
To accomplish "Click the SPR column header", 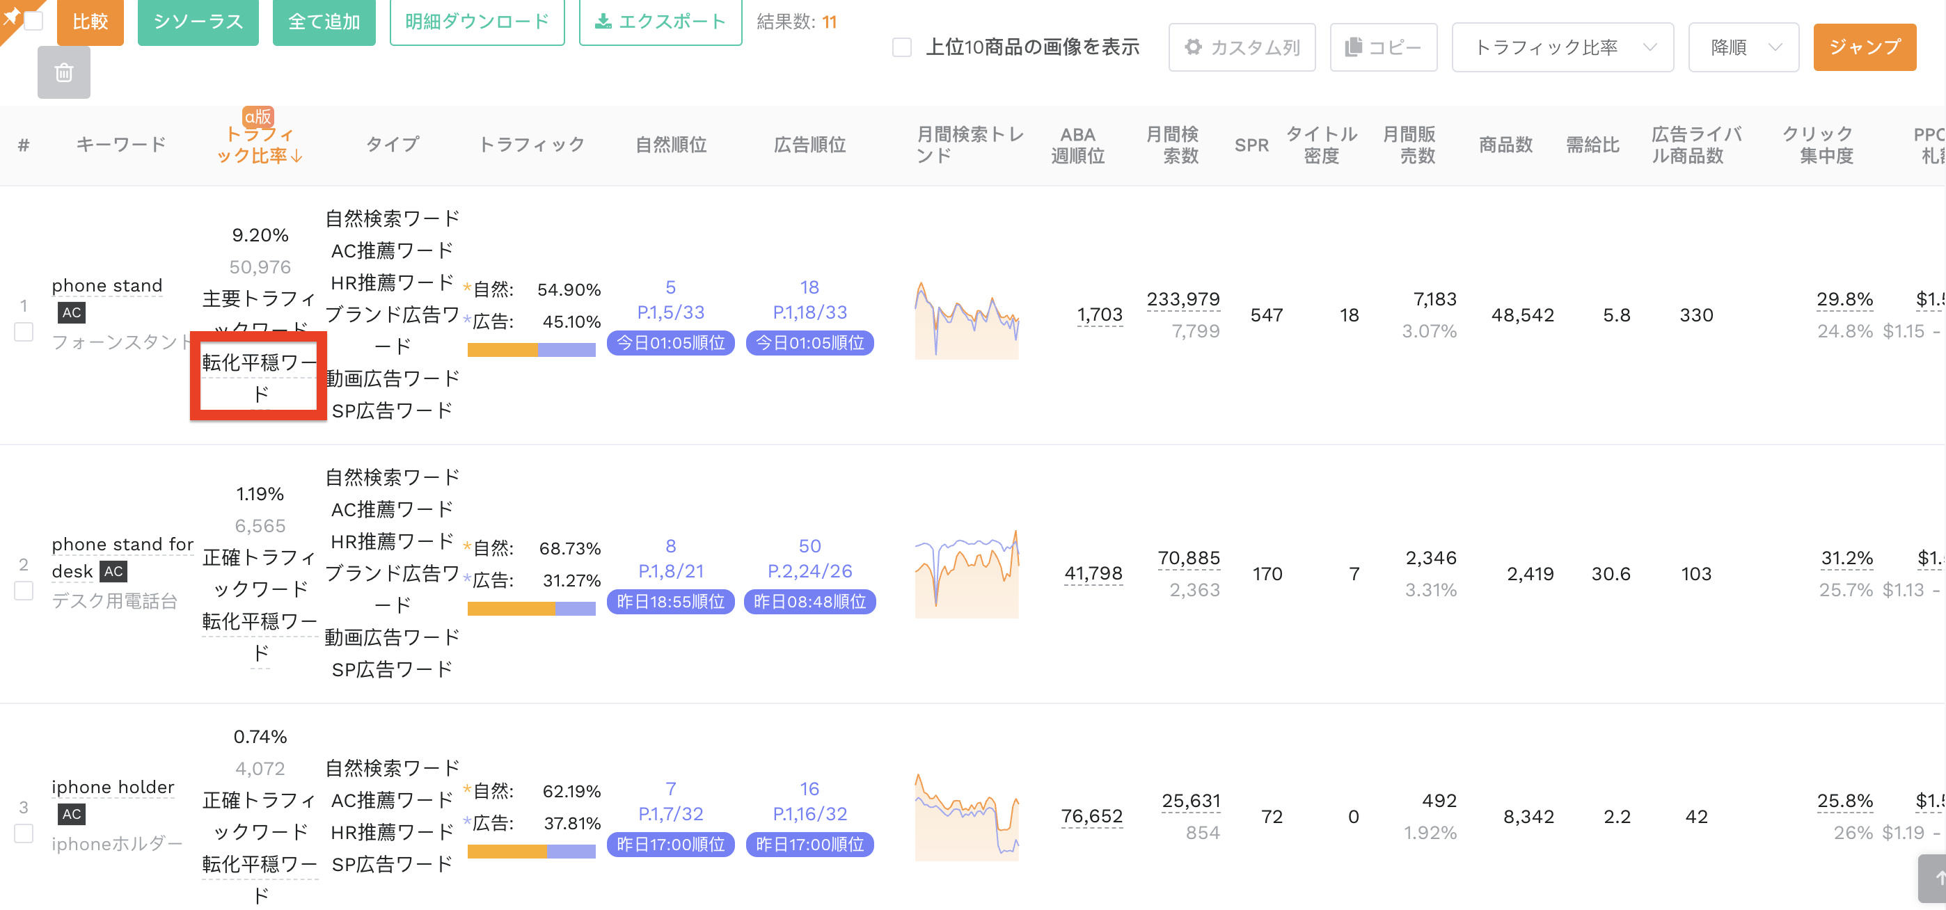I will click(x=1252, y=145).
